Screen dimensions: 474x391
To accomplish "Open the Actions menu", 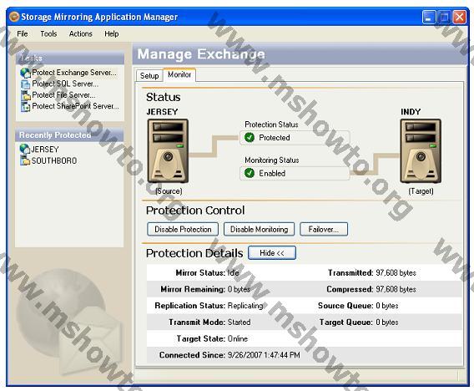I will coord(80,33).
